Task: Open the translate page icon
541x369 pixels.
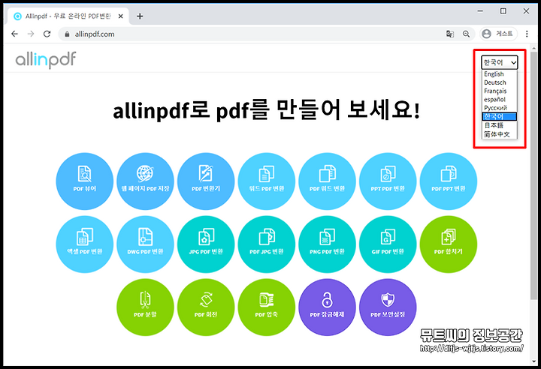Action: [x=450, y=34]
